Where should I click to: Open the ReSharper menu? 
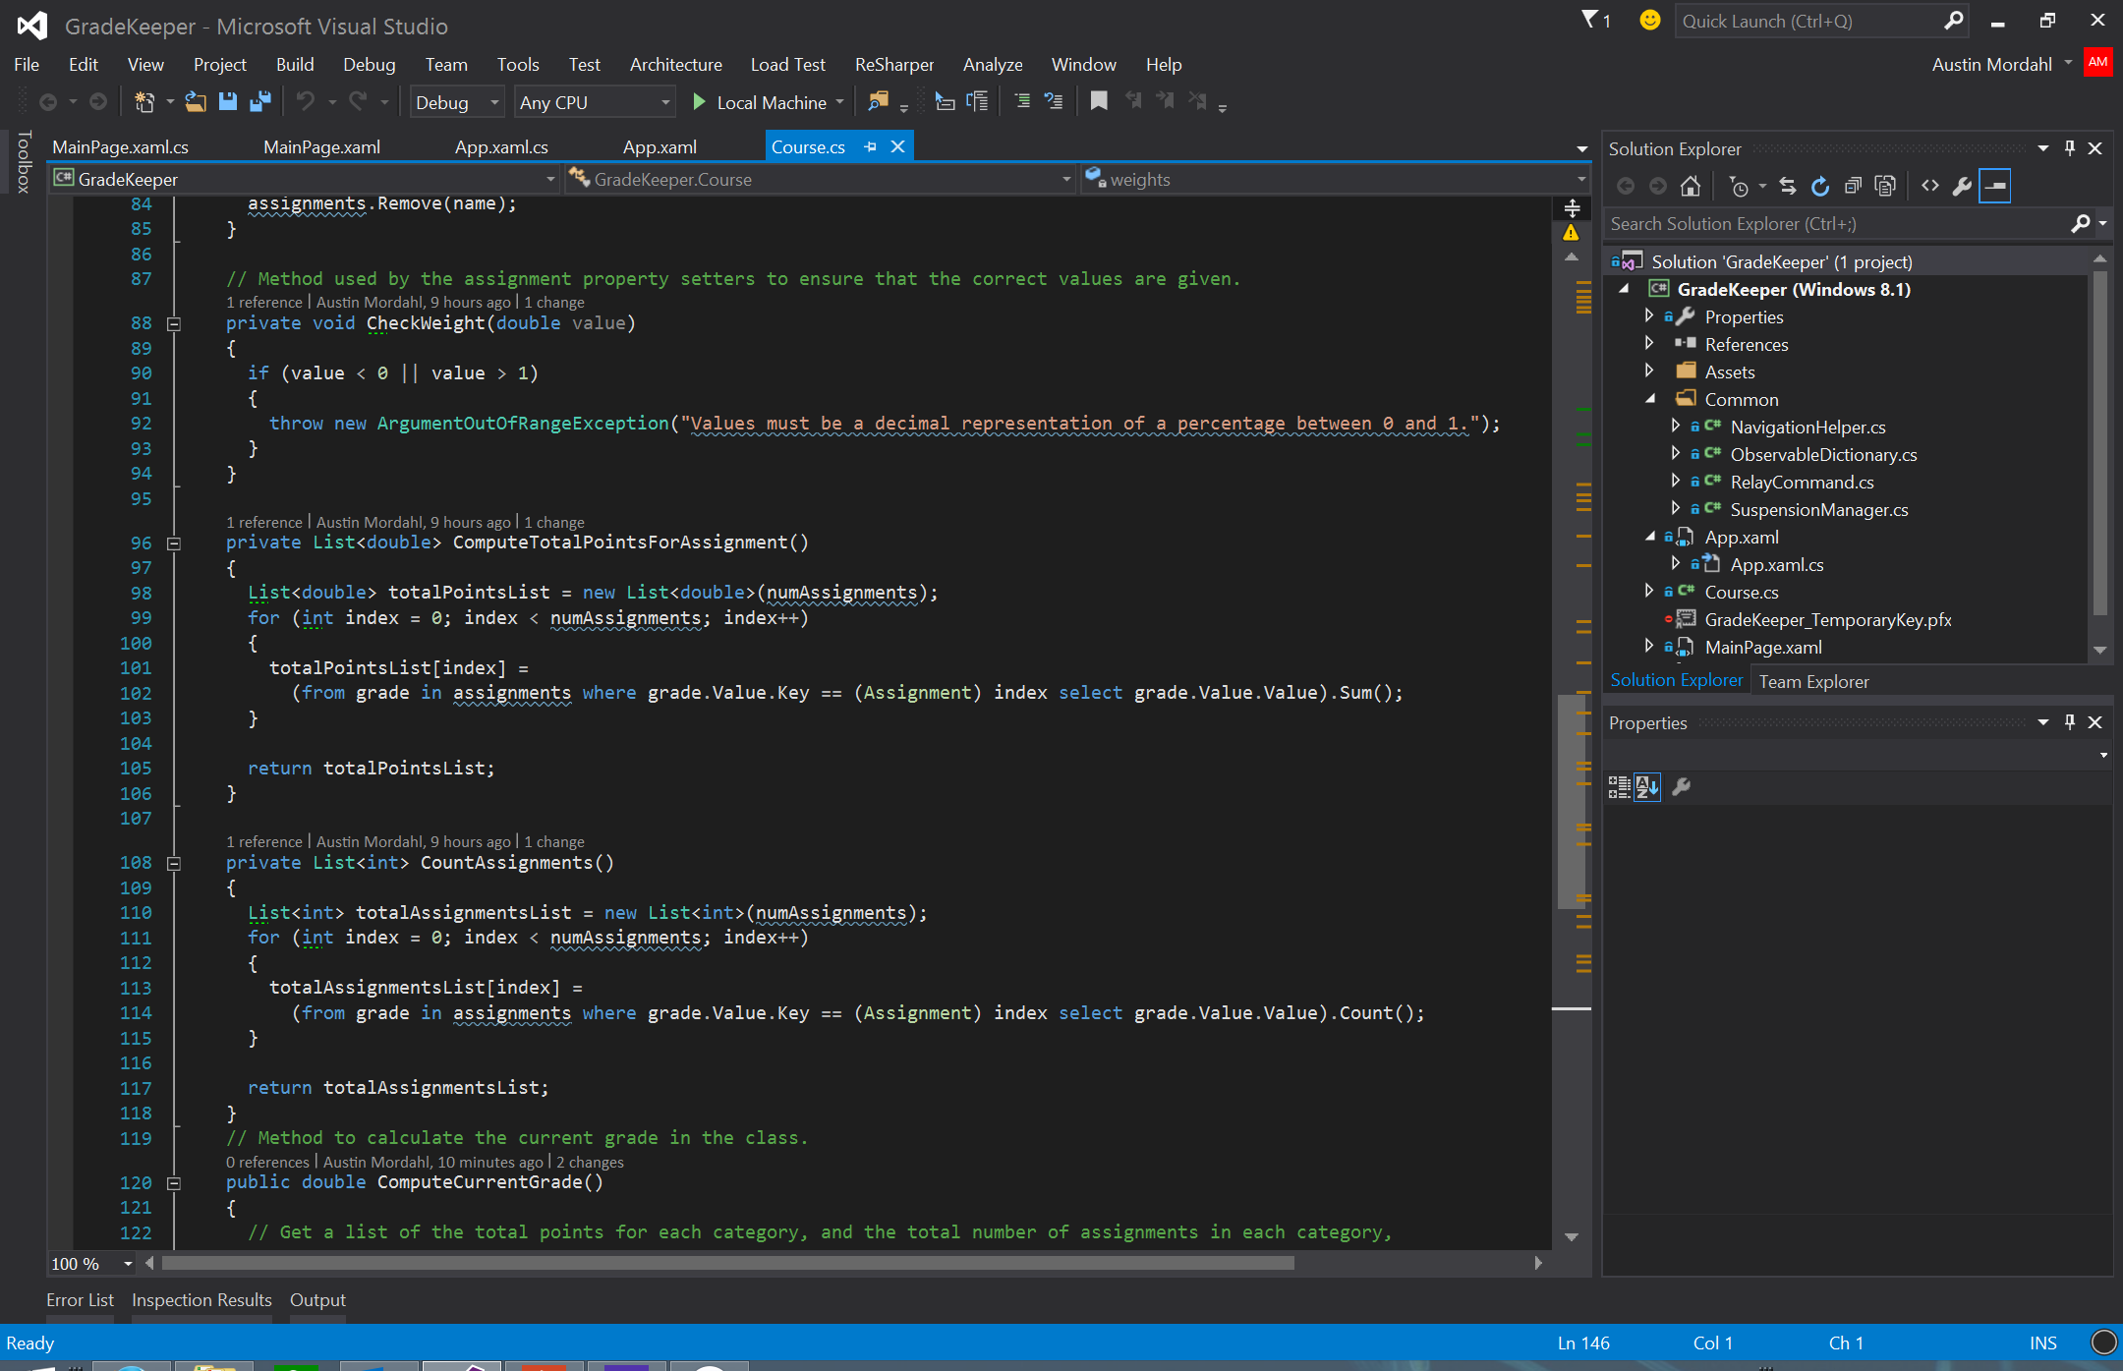coord(893,65)
